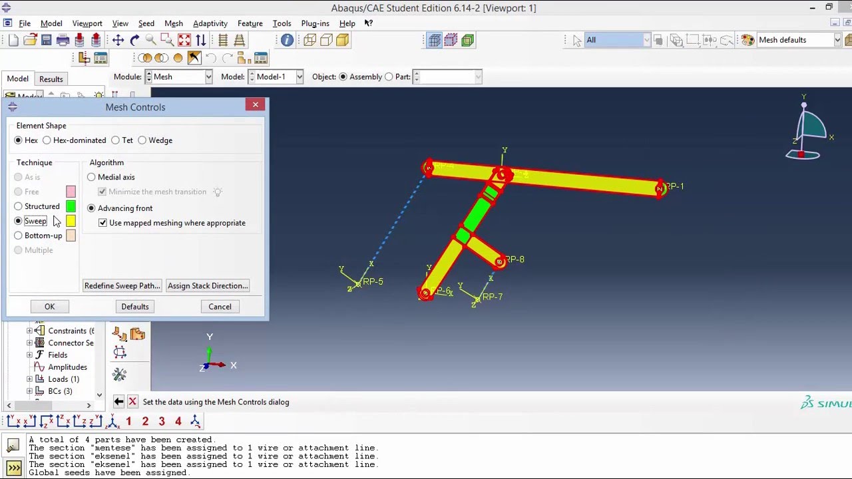852x479 pixels.
Task: Confirm Mesh Controls with OK
Action: (49, 307)
